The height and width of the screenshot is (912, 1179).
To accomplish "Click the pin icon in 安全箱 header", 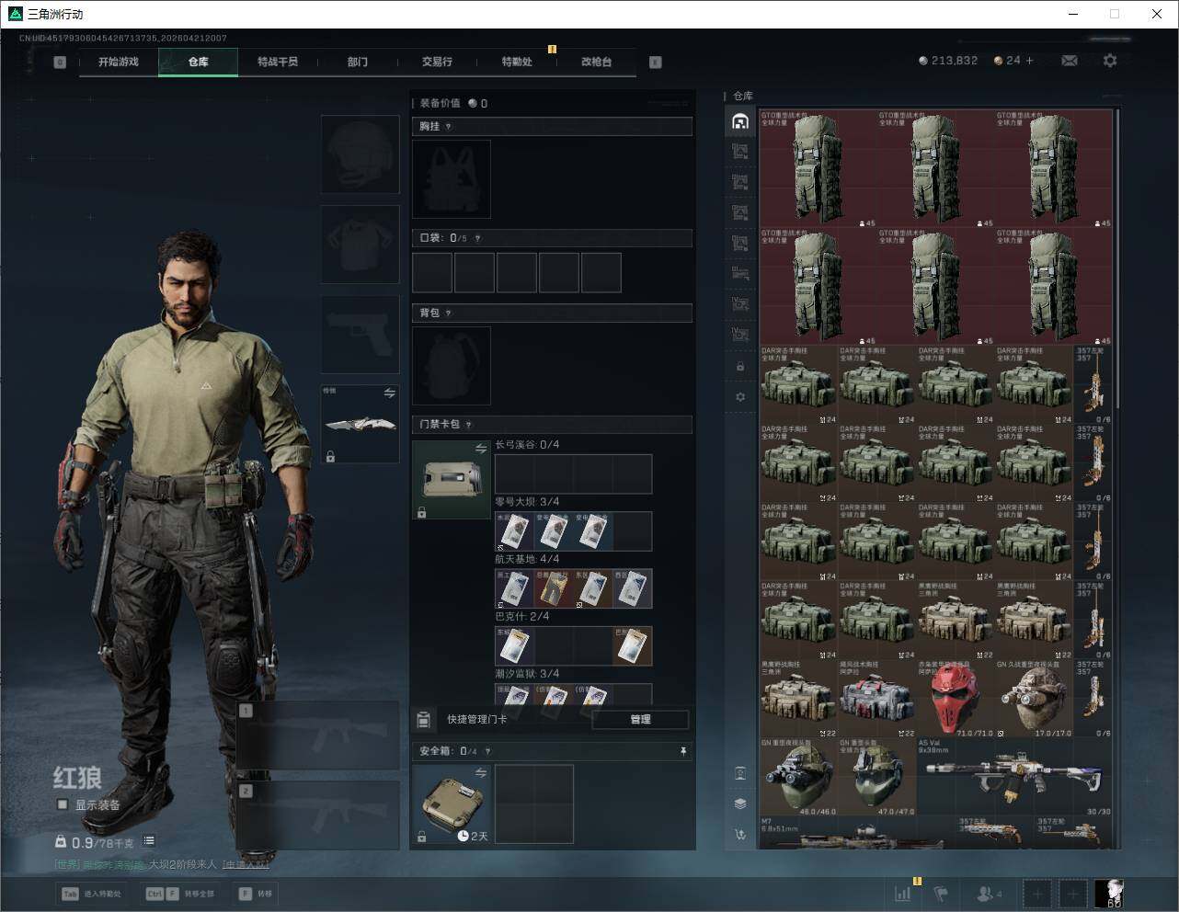I will [682, 751].
